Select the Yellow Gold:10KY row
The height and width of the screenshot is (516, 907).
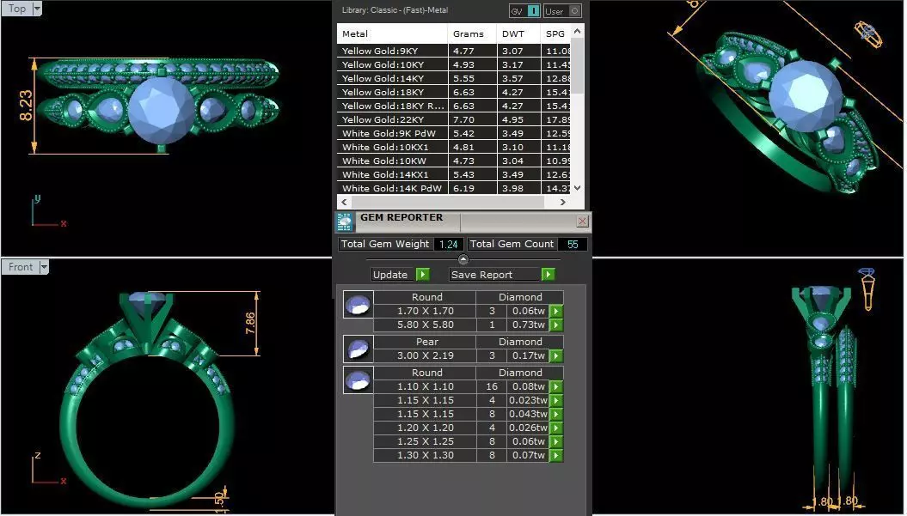pyautogui.click(x=454, y=64)
